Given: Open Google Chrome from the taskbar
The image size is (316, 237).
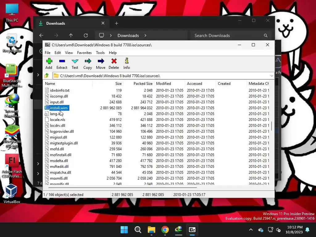Looking at the screenshot, I should click(165, 230).
